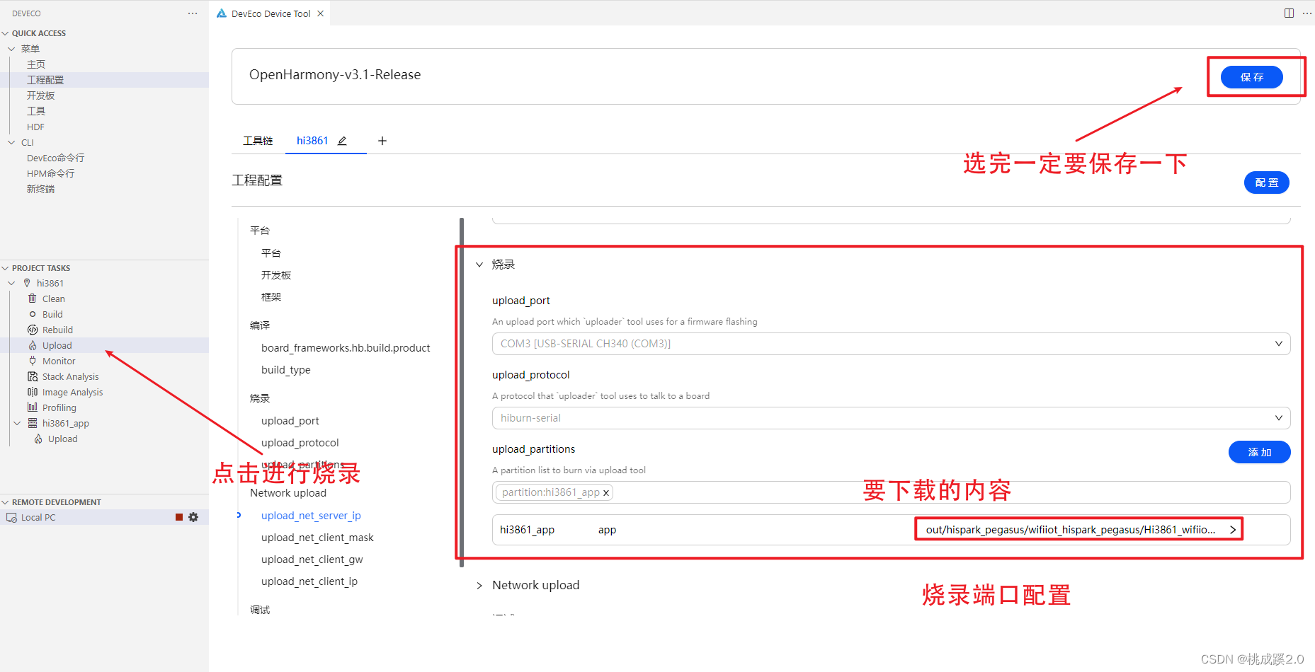Click the Profiling chart icon
Screen dimensions: 1315x672
33,407
